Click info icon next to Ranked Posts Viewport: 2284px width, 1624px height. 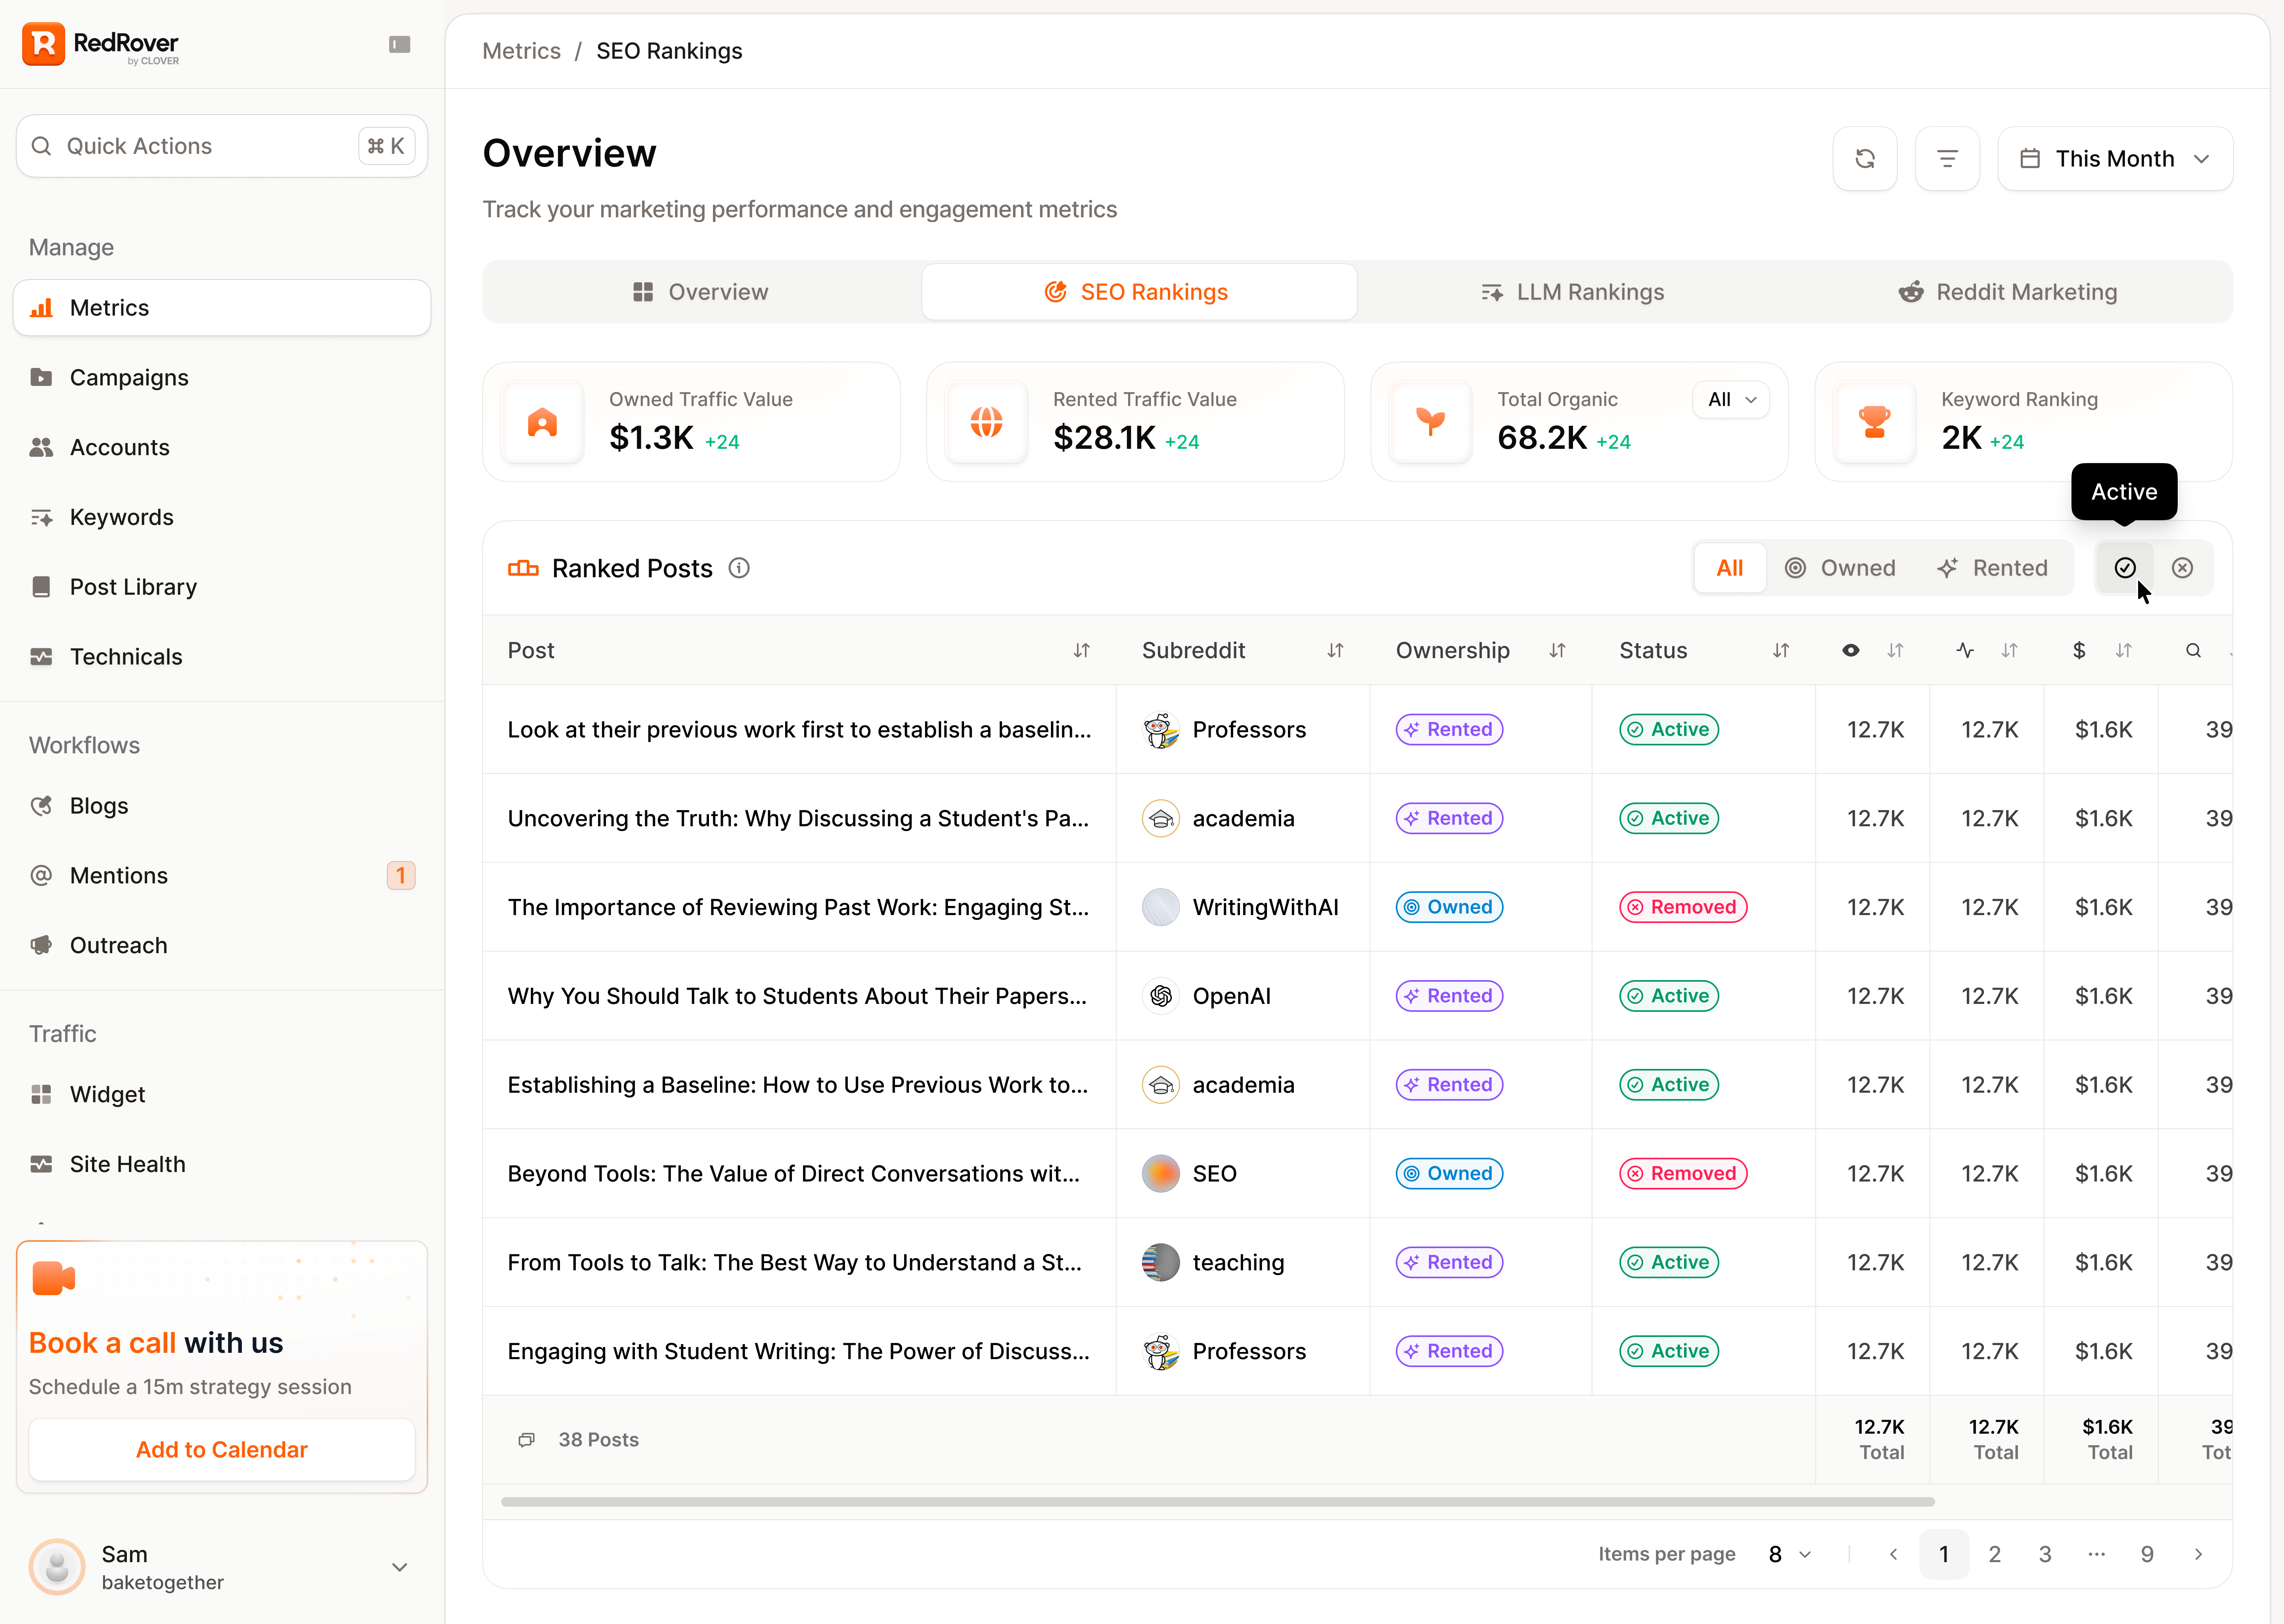[x=739, y=568]
